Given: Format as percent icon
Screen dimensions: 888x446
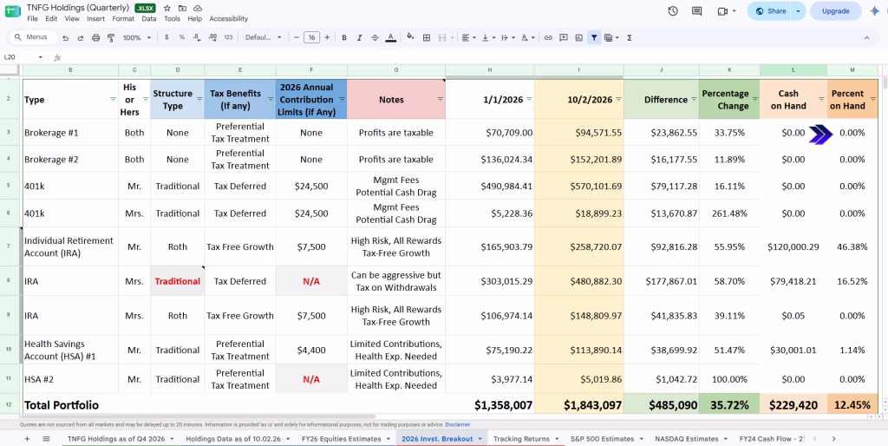Looking at the screenshot, I should tap(182, 37).
